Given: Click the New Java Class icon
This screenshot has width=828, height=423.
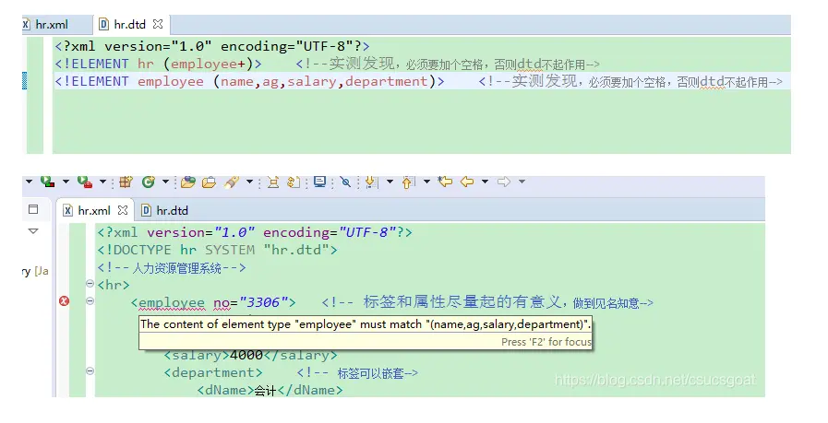Looking at the screenshot, I should [149, 182].
